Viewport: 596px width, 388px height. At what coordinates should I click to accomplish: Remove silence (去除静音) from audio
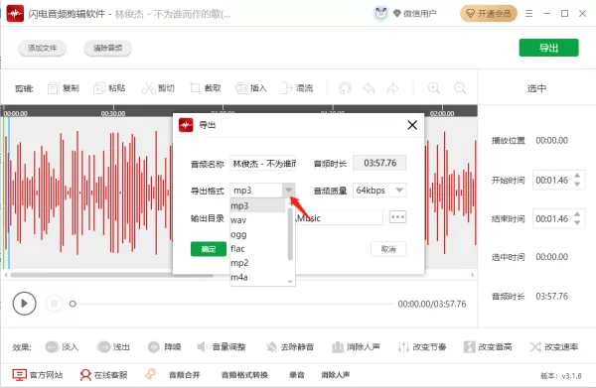(x=290, y=347)
